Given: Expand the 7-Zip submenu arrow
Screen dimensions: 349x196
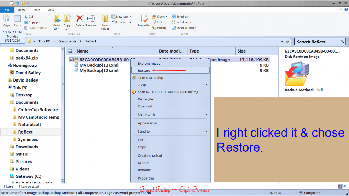Looking at the screenshot, I should 206,85.
